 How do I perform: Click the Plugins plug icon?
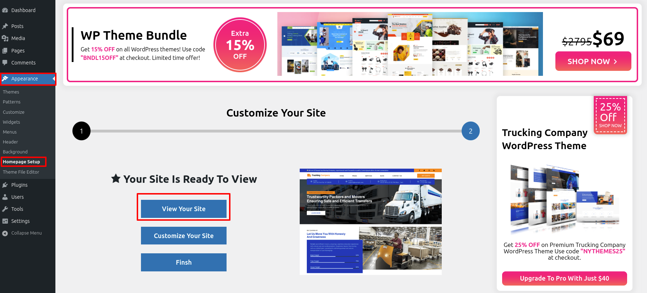pyautogui.click(x=5, y=185)
